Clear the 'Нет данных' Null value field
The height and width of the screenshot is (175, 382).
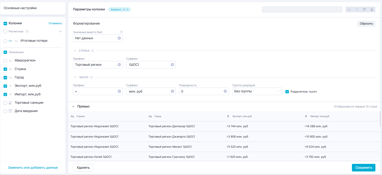[x=119, y=38]
